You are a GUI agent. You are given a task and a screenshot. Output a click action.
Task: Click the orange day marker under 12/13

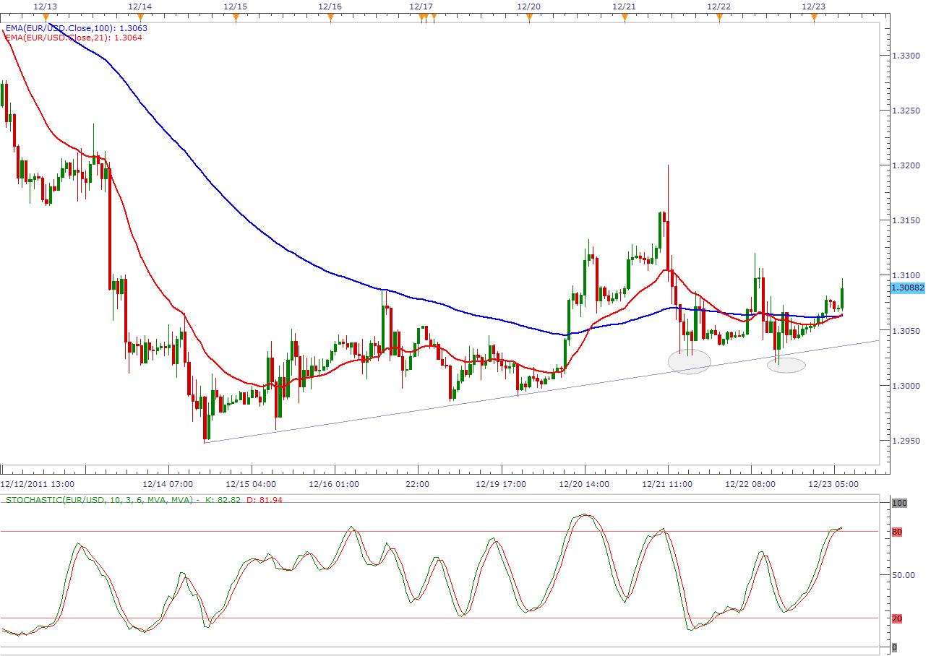point(45,17)
